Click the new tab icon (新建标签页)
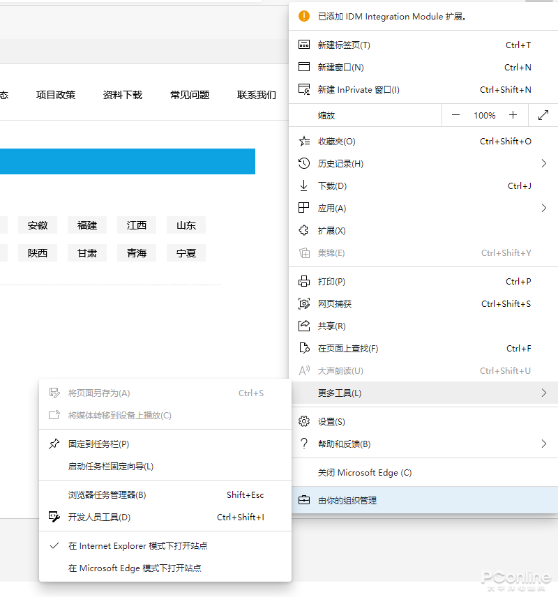 tap(303, 45)
